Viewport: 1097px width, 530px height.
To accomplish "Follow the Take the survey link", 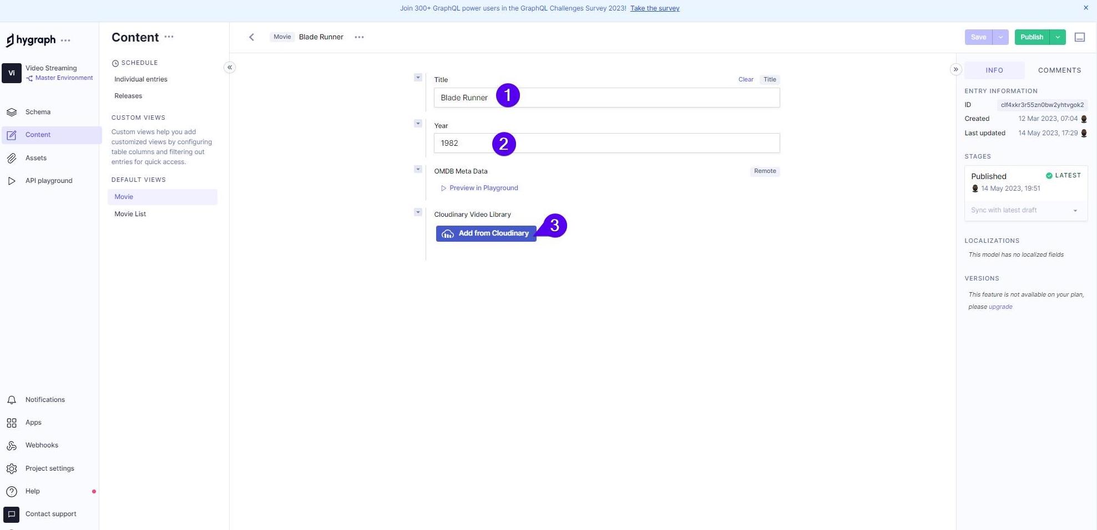I will 655,8.
